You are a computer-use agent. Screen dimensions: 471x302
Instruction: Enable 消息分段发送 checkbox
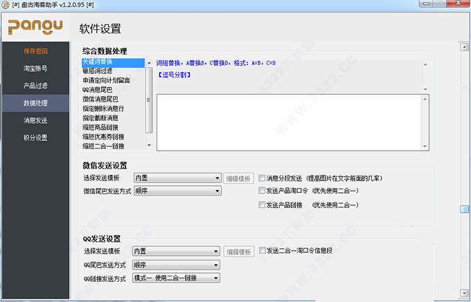[262, 178]
